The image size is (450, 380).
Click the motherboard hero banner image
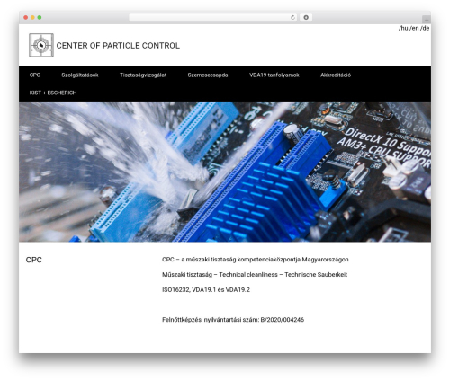225,172
